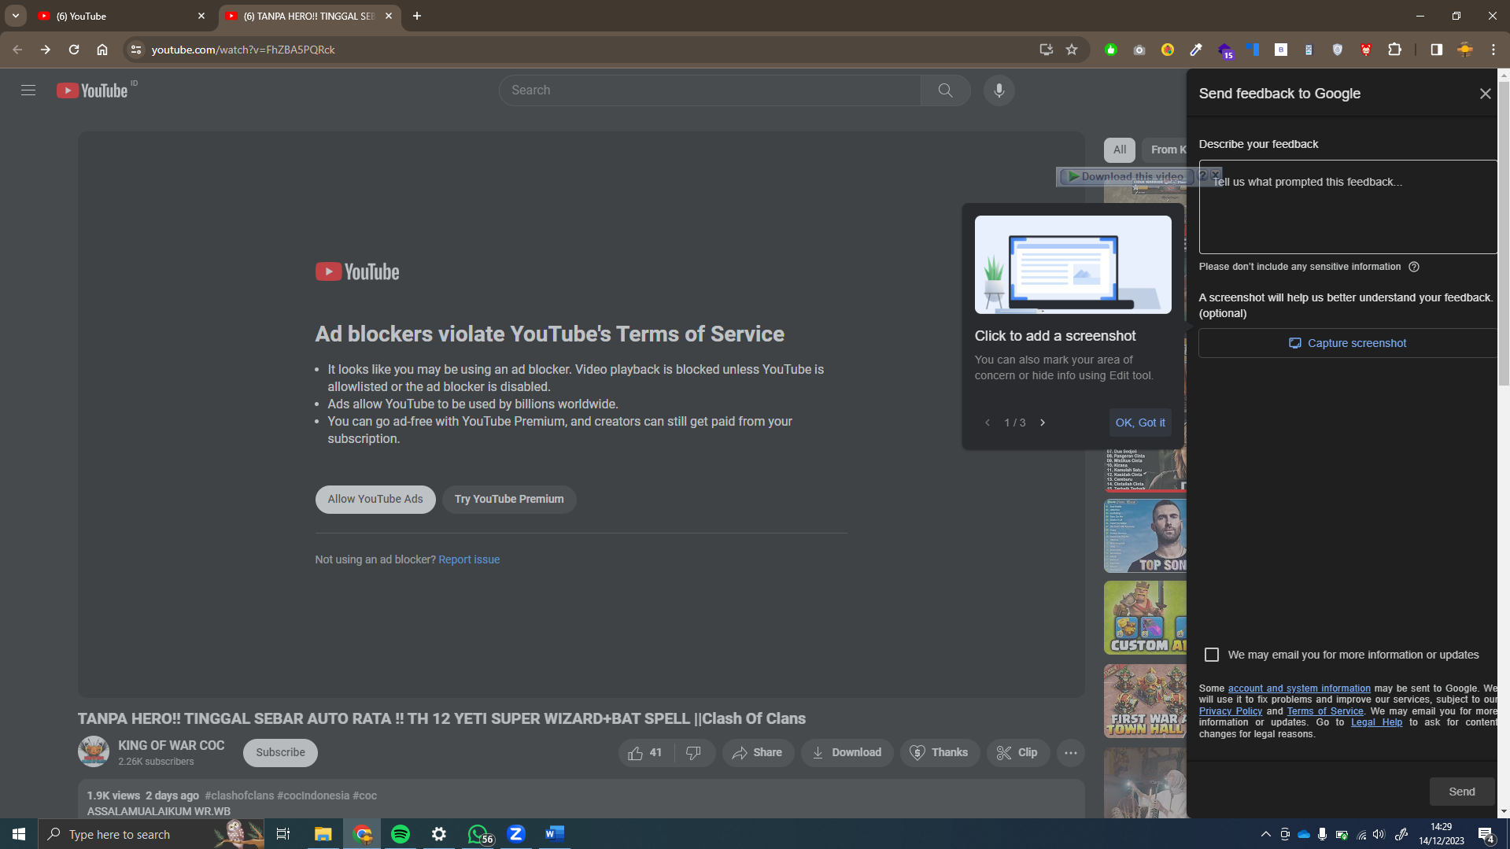Open the Terms of Service link
Image resolution: width=1510 pixels, height=849 pixels.
point(1325,711)
